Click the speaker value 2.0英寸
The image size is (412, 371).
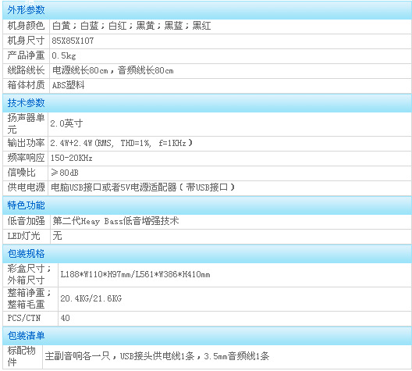coord(66,123)
